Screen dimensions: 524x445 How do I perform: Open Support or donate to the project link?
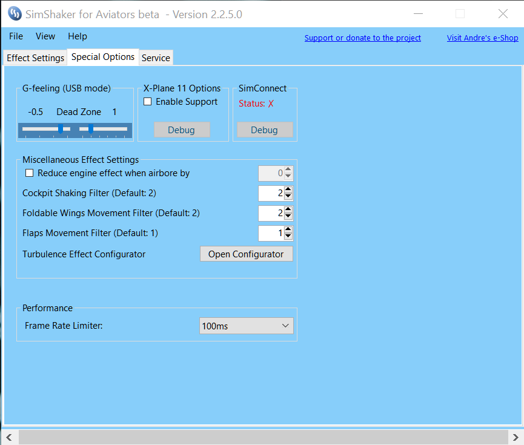363,38
